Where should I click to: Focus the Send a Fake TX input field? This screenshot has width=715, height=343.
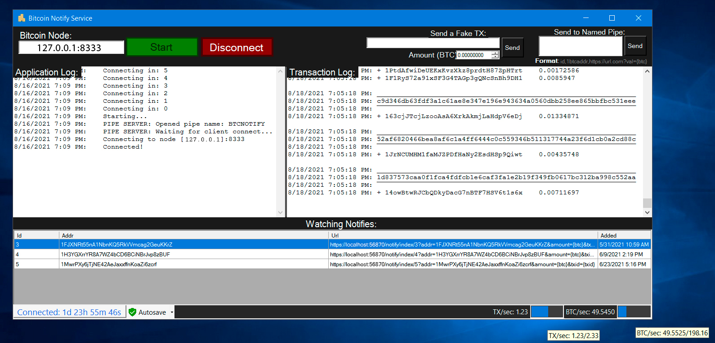pos(433,43)
